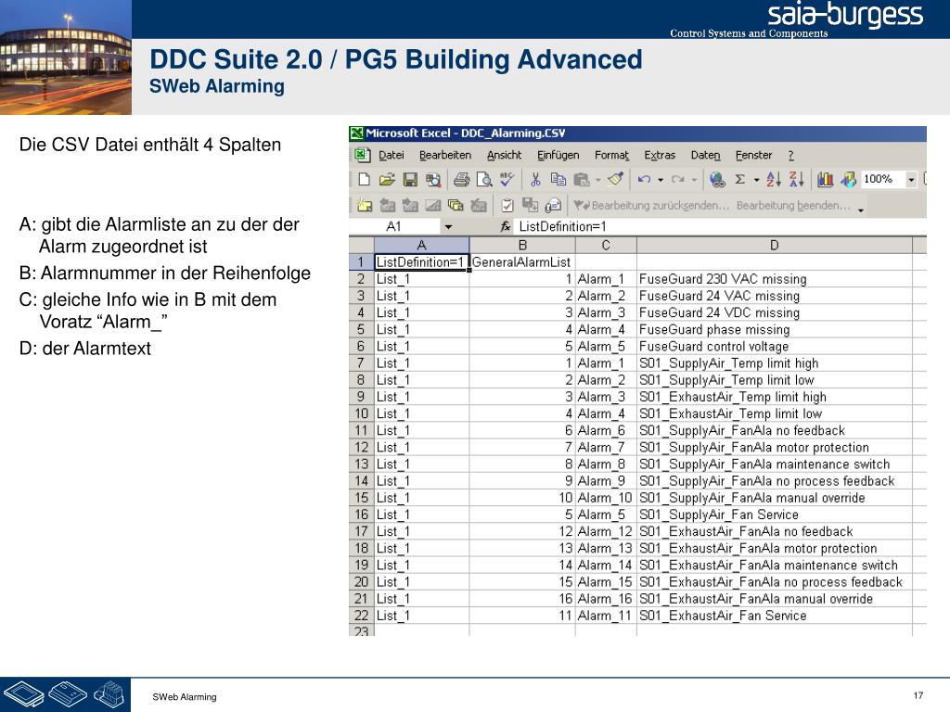950x712 pixels.
Task: Copy selection with the copy icon
Action: (x=558, y=179)
